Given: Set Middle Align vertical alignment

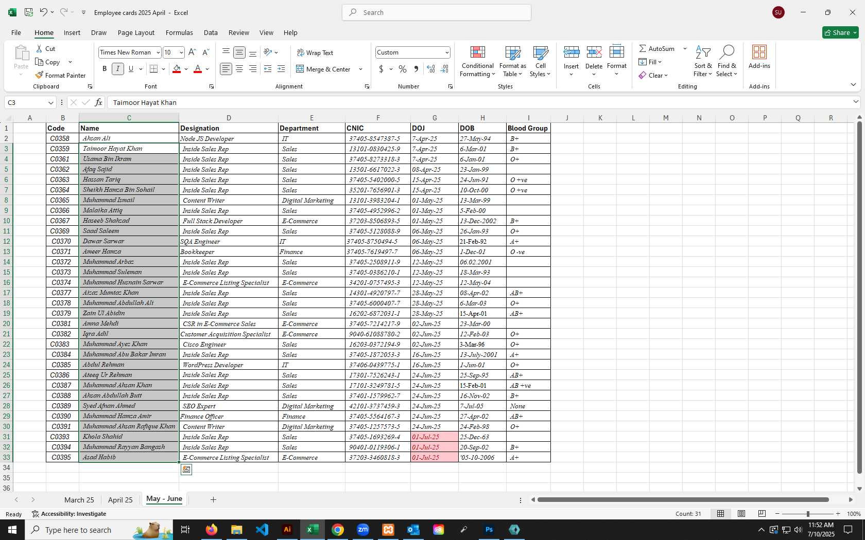Looking at the screenshot, I should click(239, 52).
